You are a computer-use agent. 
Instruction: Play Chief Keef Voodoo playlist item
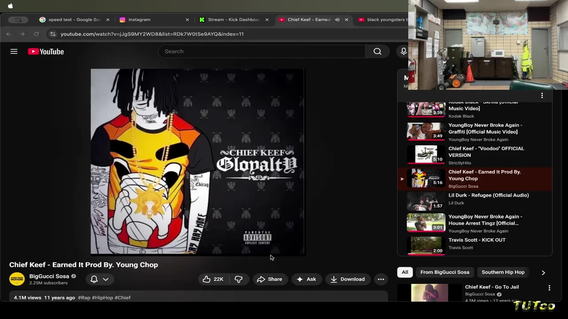(475, 155)
